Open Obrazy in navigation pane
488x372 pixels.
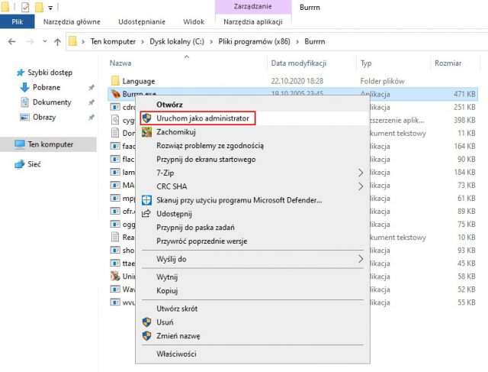tap(44, 117)
